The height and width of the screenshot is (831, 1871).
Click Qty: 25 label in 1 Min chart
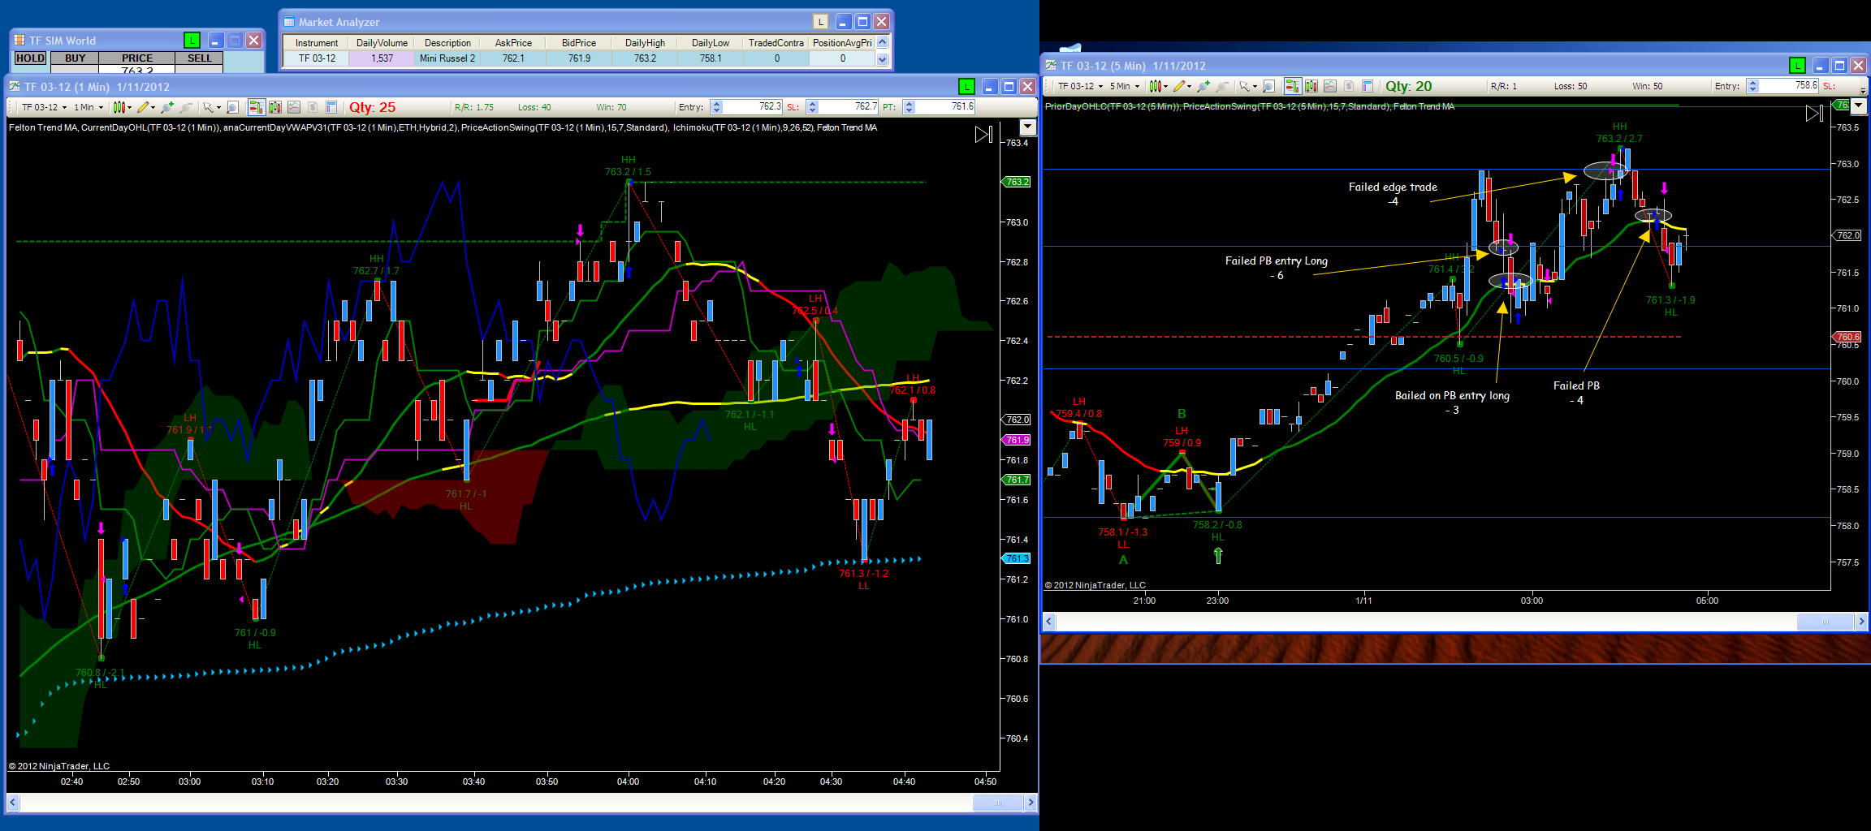[x=372, y=107]
